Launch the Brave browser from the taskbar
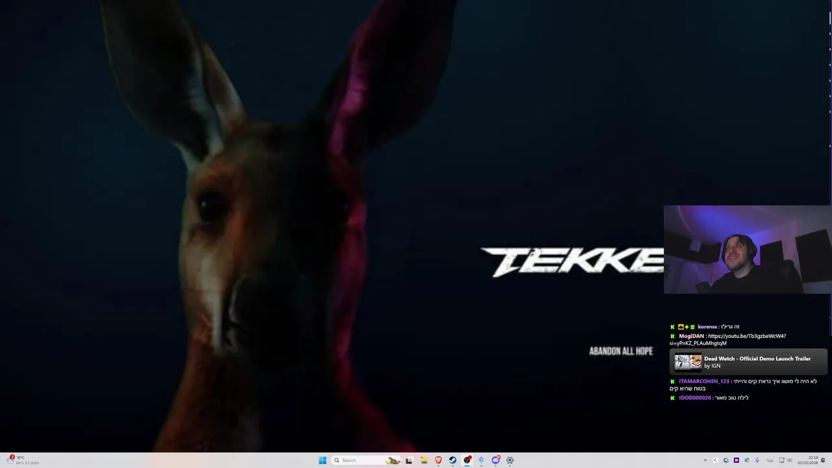 [438, 460]
